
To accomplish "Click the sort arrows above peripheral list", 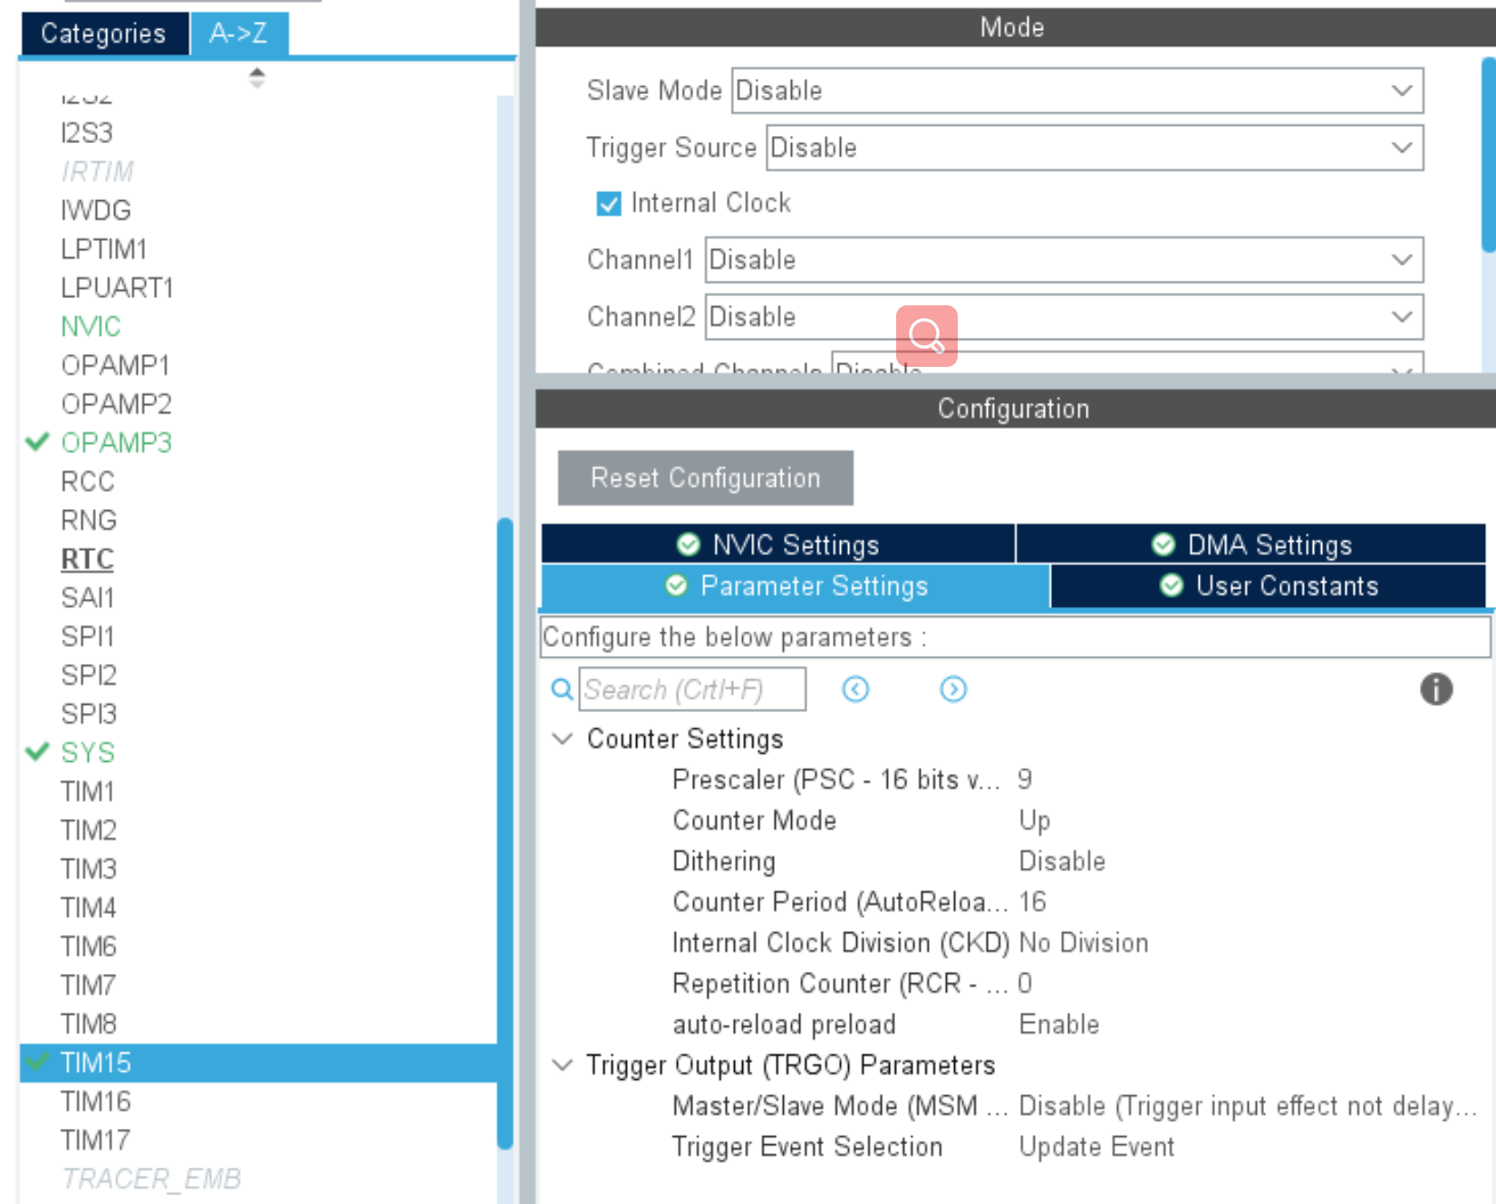I will (257, 78).
